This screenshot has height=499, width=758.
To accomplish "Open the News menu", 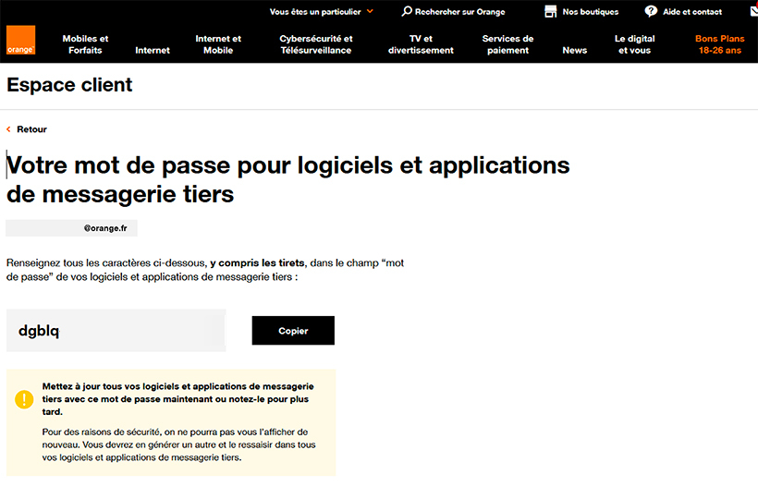I will 574,50.
